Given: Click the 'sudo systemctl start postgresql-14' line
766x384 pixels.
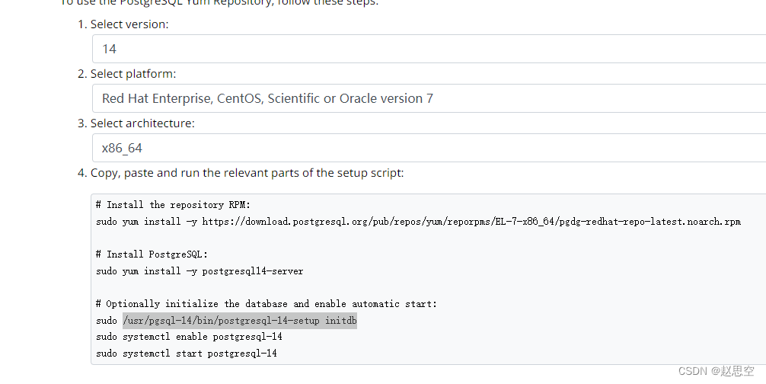Looking at the screenshot, I should click(x=186, y=354).
